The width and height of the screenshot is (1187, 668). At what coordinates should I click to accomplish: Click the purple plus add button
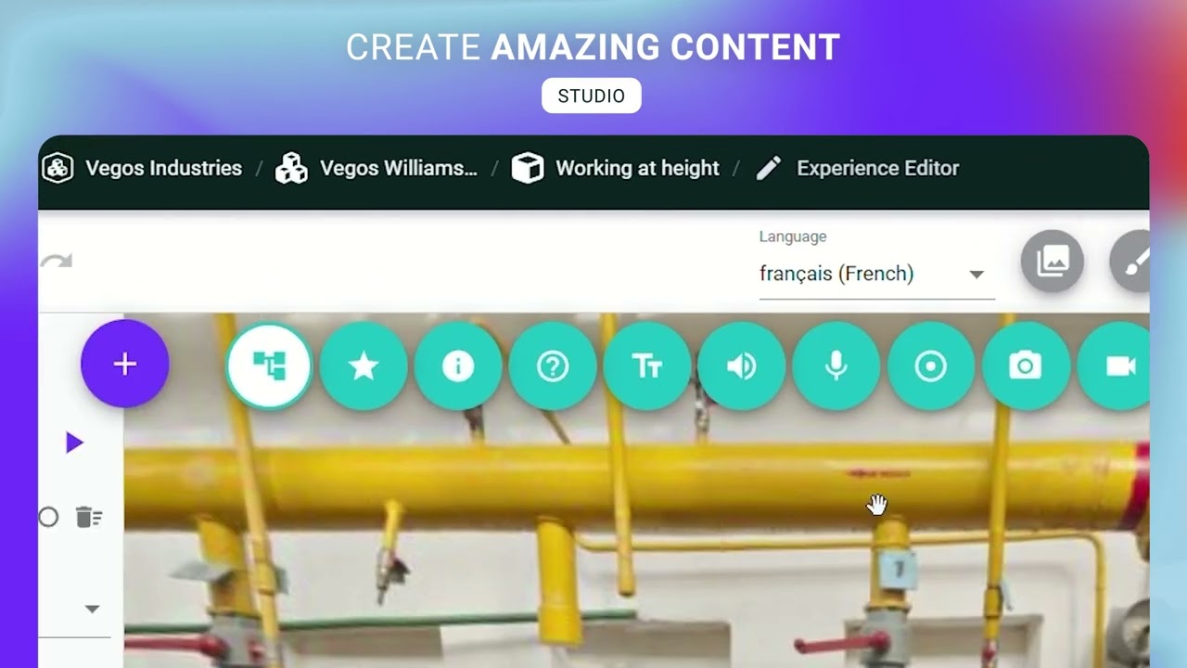125,364
